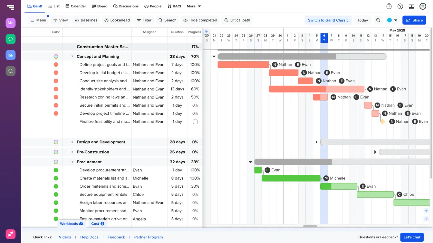
Task: Open the Help Docs link
Action: [89, 237]
